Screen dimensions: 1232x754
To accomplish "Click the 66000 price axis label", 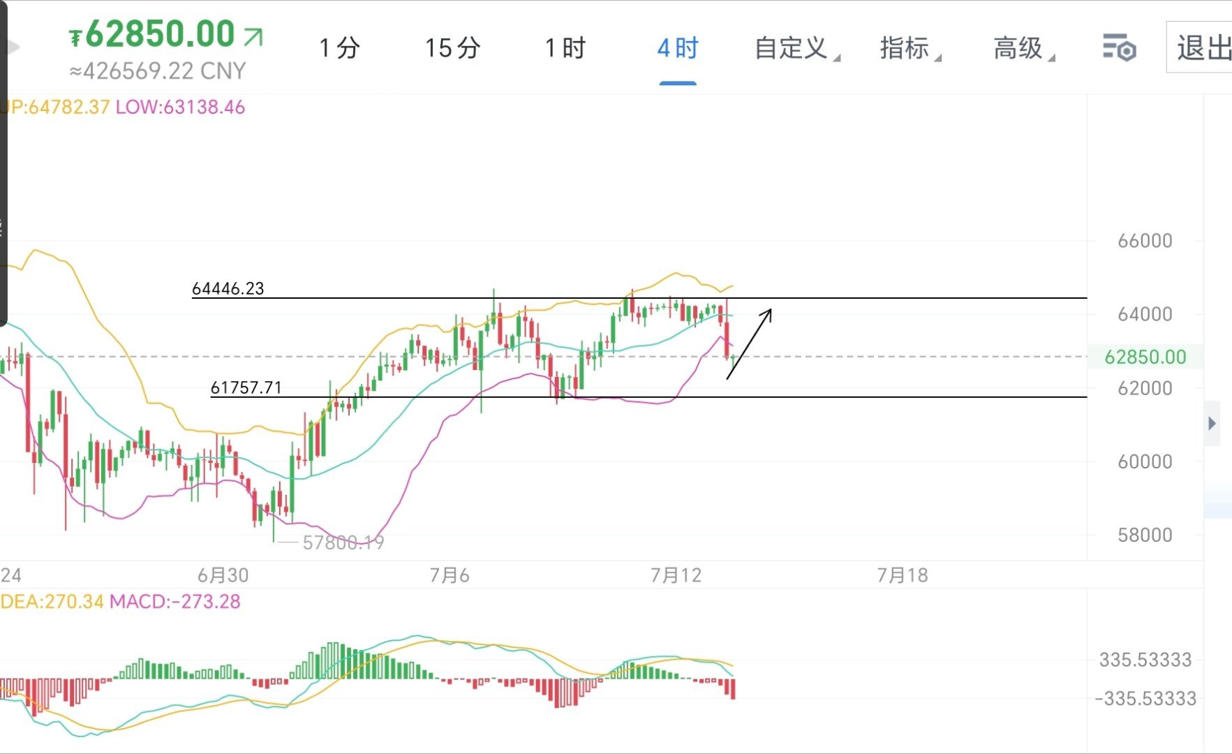I will pyautogui.click(x=1145, y=241).
